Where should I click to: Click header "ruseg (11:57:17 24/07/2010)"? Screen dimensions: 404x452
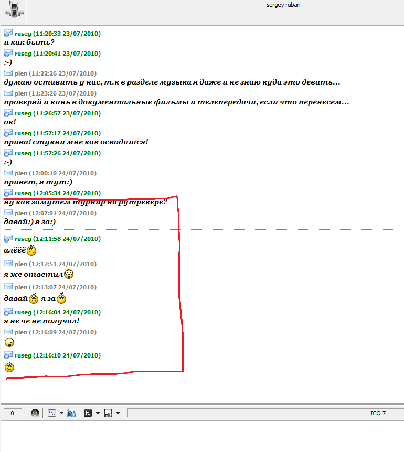tap(58, 133)
